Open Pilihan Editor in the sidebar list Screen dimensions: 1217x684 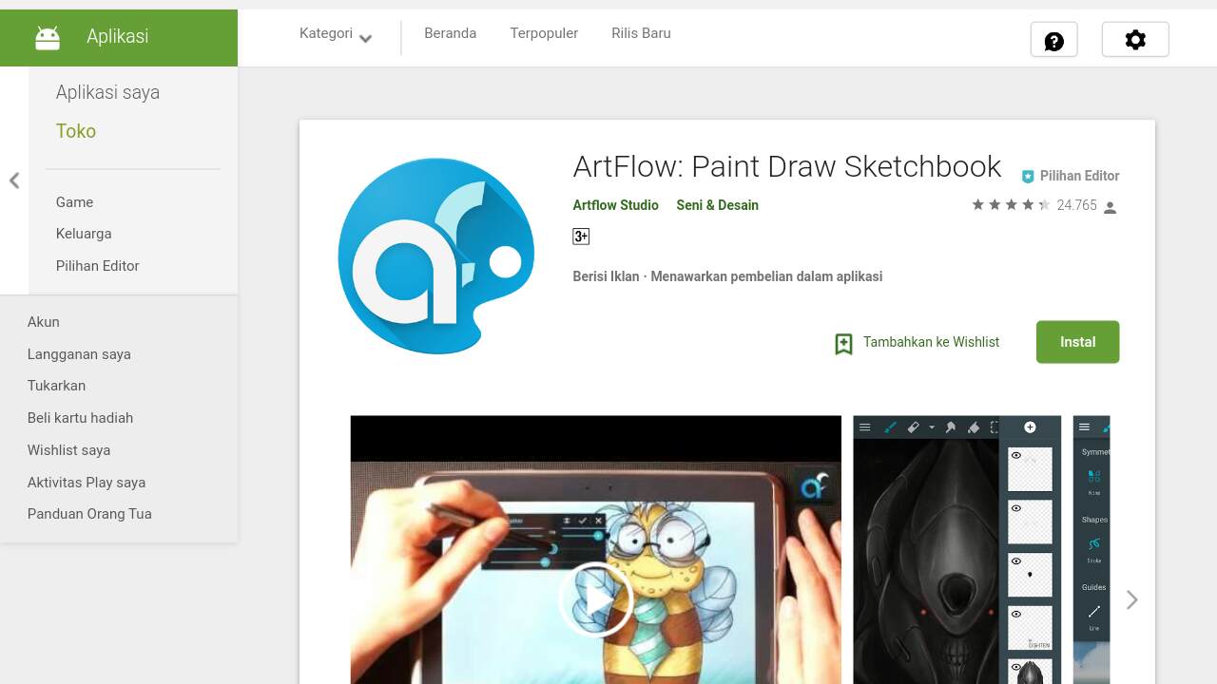[98, 266]
